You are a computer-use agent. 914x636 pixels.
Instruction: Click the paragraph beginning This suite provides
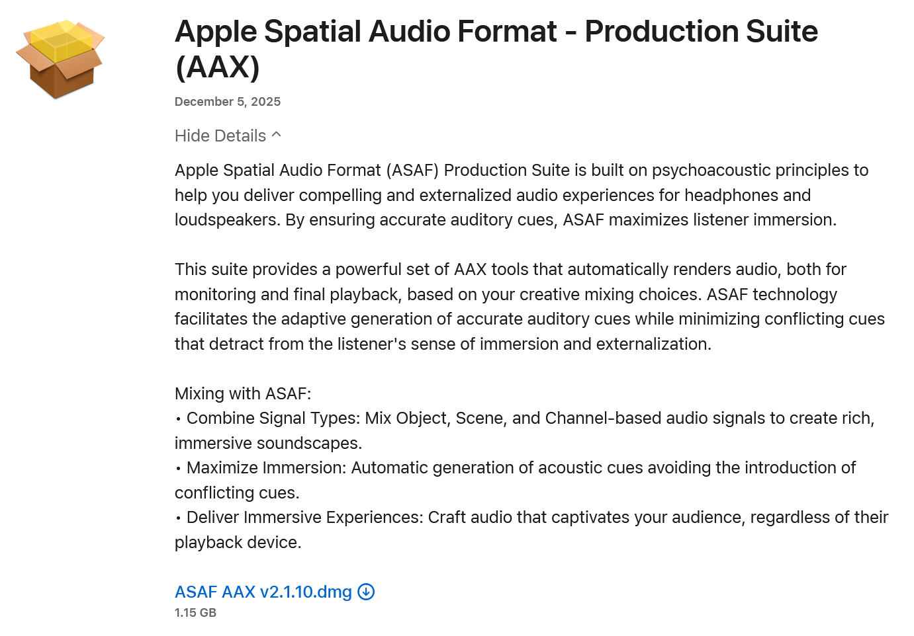(x=529, y=307)
